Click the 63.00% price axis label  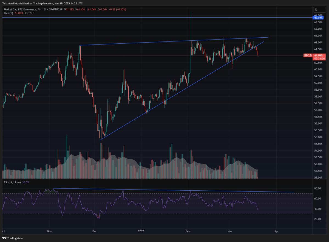(318, 29)
